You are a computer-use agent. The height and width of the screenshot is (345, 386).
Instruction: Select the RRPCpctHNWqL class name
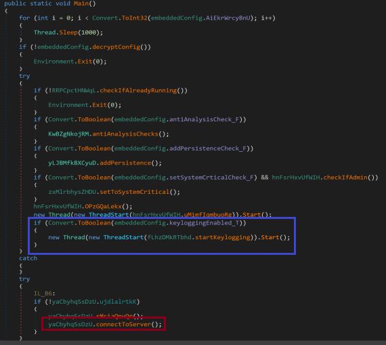[74, 90]
